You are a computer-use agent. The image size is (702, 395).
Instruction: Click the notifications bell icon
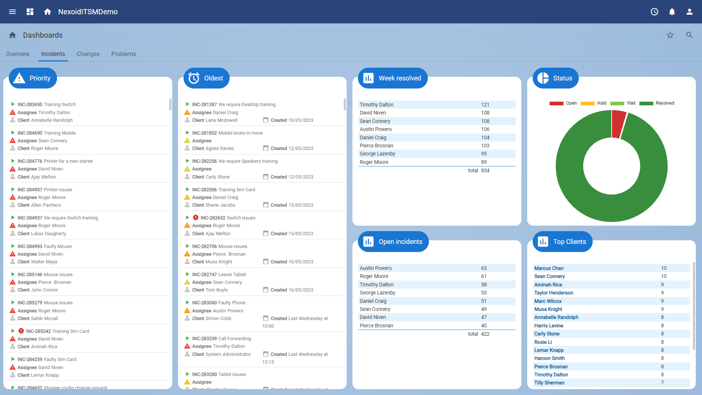click(x=672, y=12)
